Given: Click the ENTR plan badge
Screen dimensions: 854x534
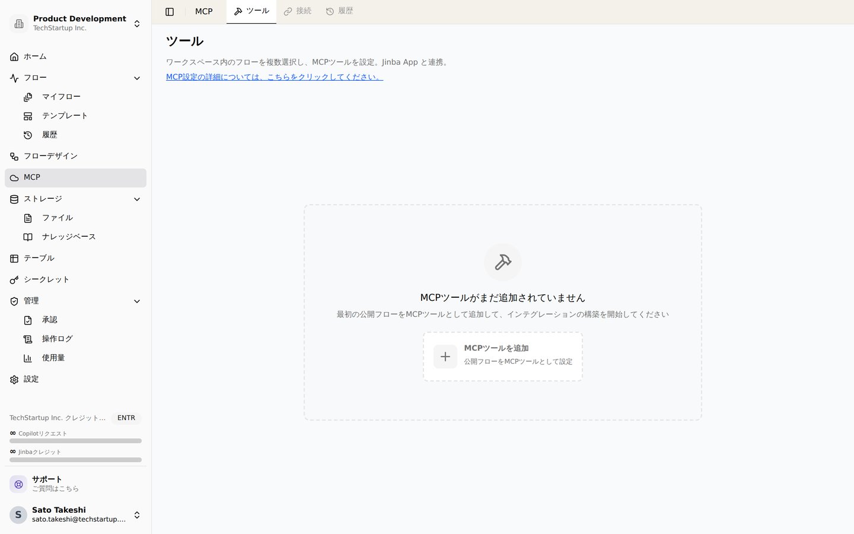Looking at the screenshot, I should (x=126, y=418).
